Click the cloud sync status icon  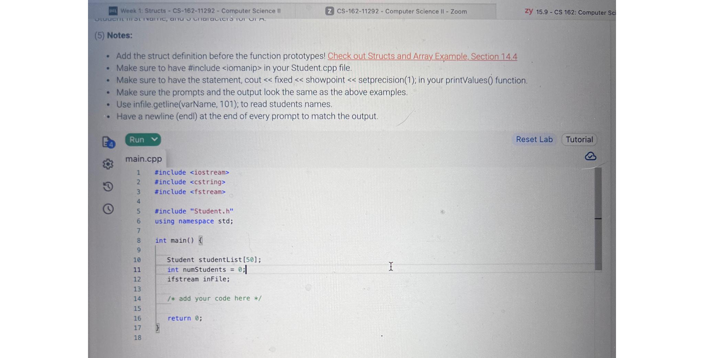(590, 156)
